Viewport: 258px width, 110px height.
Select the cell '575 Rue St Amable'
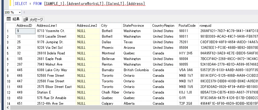click(55, 98)
